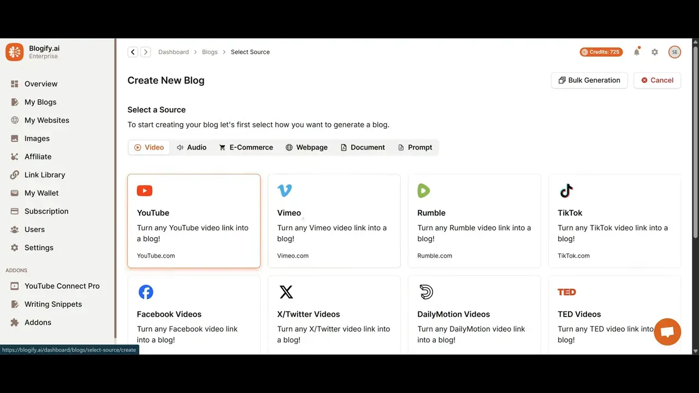Click the Facebook Videos icon
699x393 pixels.
[x=146, y=292]
